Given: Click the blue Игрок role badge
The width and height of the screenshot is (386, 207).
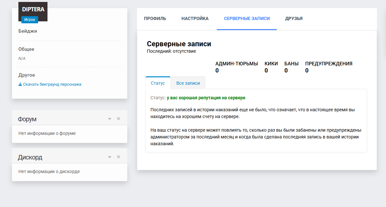Looking at the screenshot, I should 30,20.
